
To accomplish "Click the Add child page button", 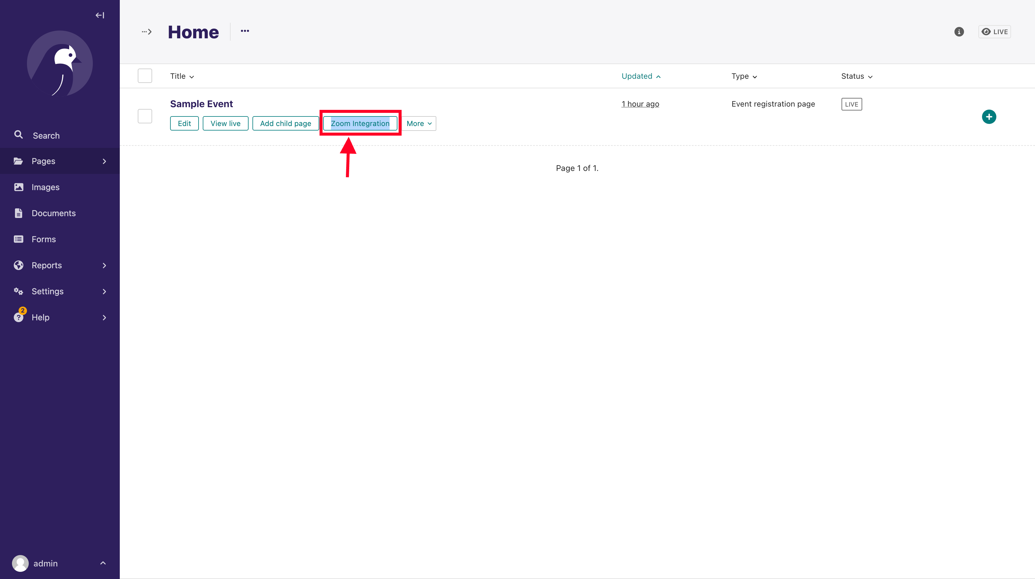I will click(285, 123).
